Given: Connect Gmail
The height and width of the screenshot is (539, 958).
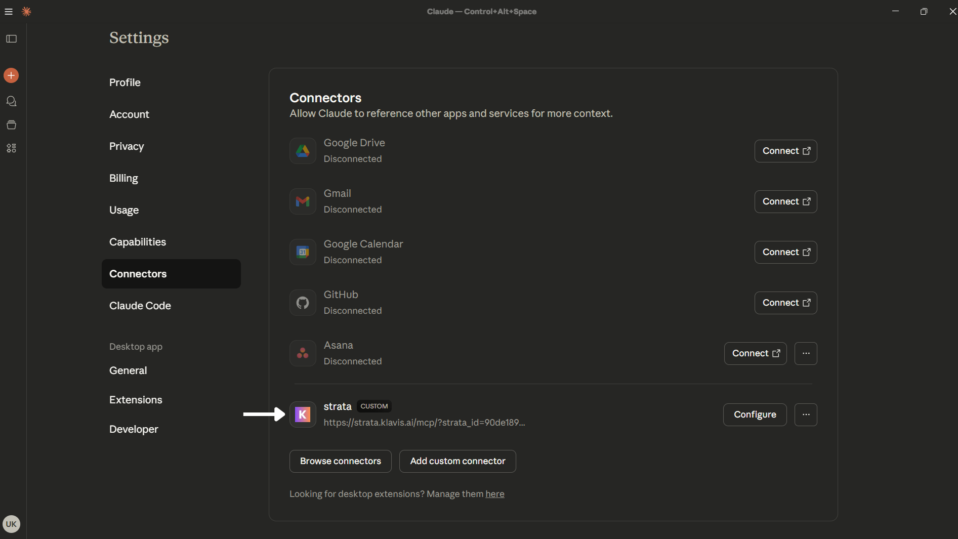Looking at the screenshot, I should (x=785, y=201).
